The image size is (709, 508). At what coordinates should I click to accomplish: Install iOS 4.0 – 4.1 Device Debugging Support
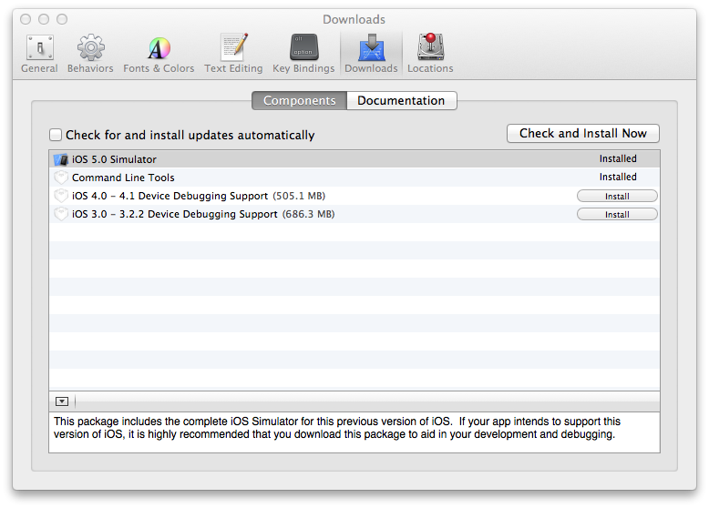[x=617, y=196]
